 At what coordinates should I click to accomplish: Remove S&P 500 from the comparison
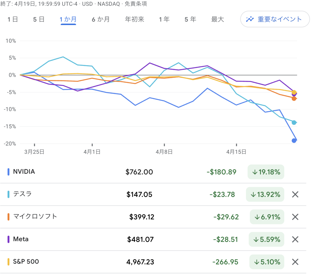295,262
